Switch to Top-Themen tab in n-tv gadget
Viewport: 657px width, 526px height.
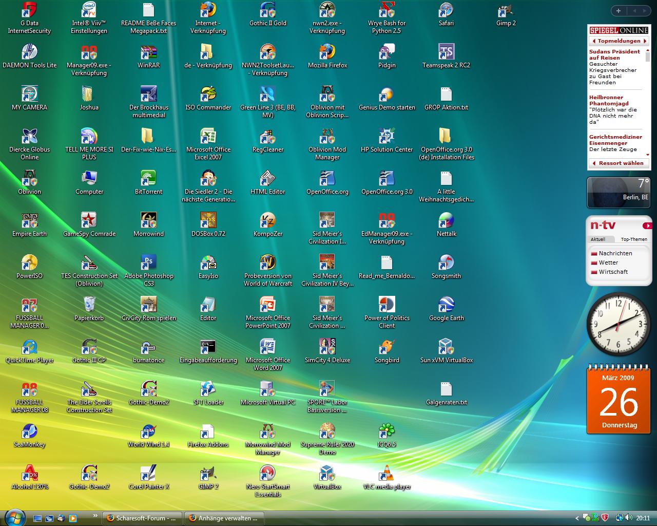click(633, 239)
